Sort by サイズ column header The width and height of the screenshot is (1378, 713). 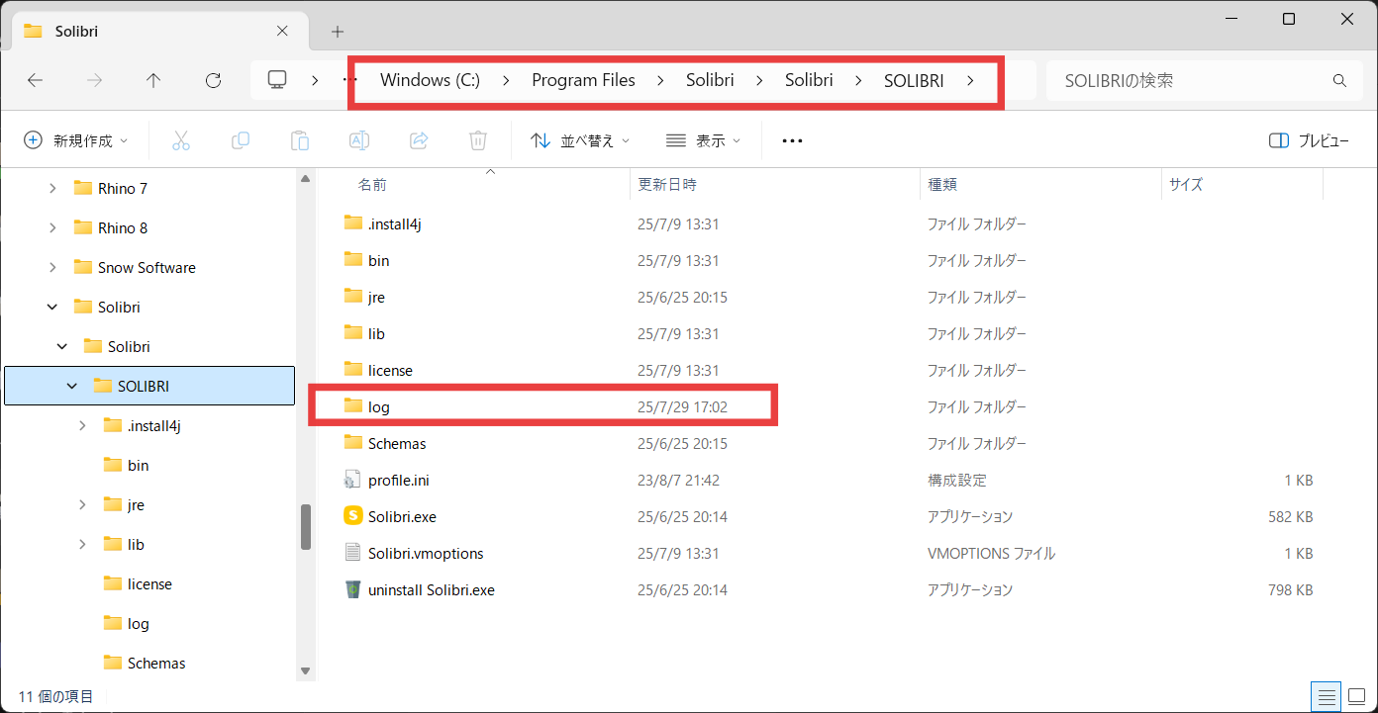click(1186, 185)
